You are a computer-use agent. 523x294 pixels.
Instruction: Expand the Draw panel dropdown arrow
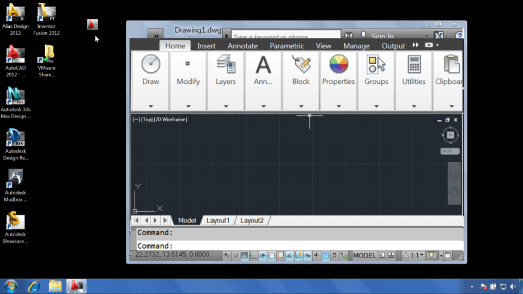click(x=151, y=106)
